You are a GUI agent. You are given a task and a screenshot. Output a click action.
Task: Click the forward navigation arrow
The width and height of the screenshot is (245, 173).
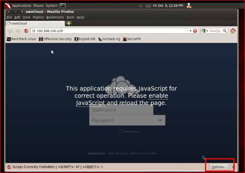[18, 31]
